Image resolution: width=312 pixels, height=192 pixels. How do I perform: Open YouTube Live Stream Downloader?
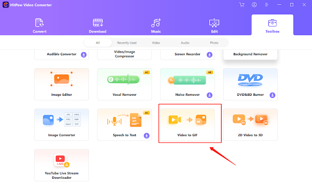coord(61,165)
